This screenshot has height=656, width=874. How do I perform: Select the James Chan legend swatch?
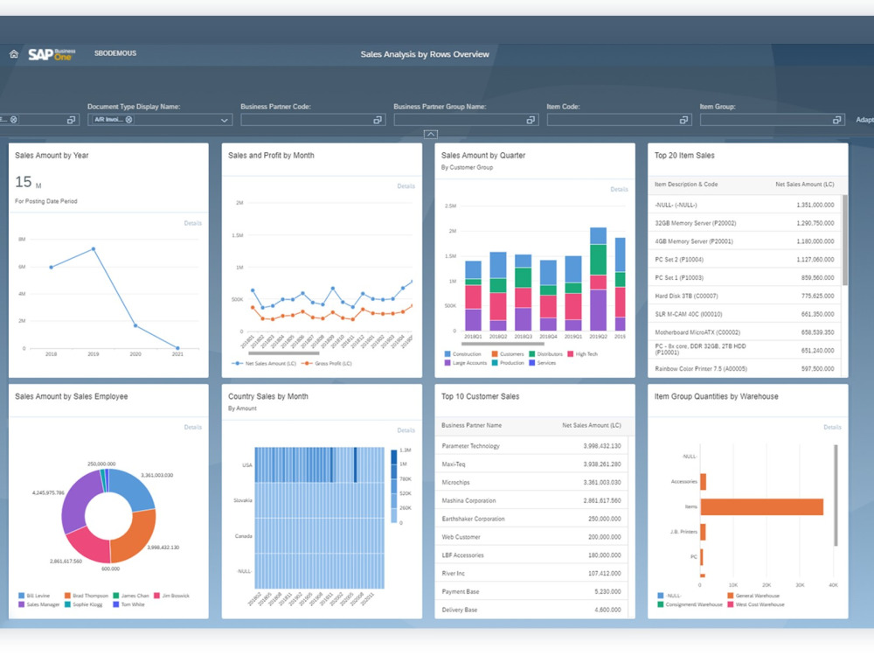click(x=116, y=596)
